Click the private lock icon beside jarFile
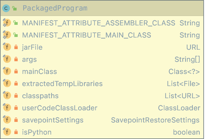 16,47
